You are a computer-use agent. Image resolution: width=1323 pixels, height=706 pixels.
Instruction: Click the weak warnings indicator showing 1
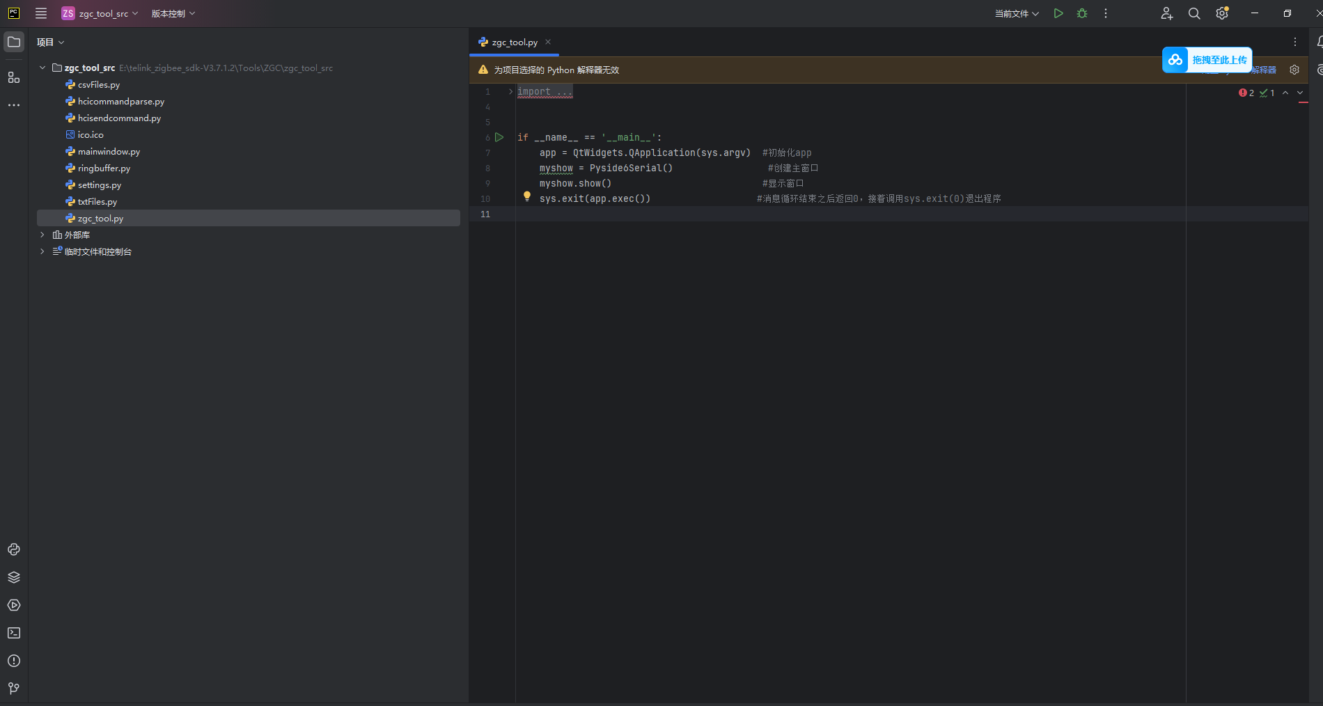1267,93
